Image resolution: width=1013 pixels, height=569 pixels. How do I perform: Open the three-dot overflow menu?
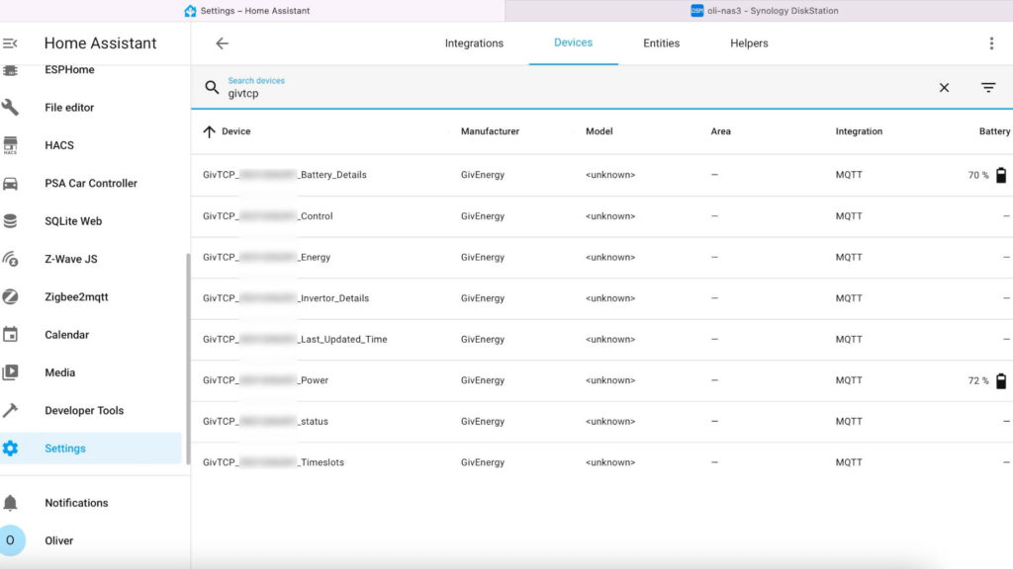tap(991, 43)
